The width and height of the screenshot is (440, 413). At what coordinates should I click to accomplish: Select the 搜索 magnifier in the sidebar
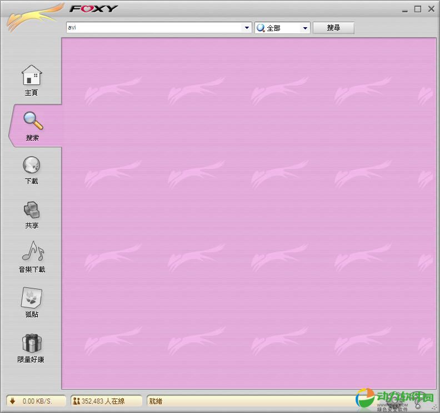point(32,121)
